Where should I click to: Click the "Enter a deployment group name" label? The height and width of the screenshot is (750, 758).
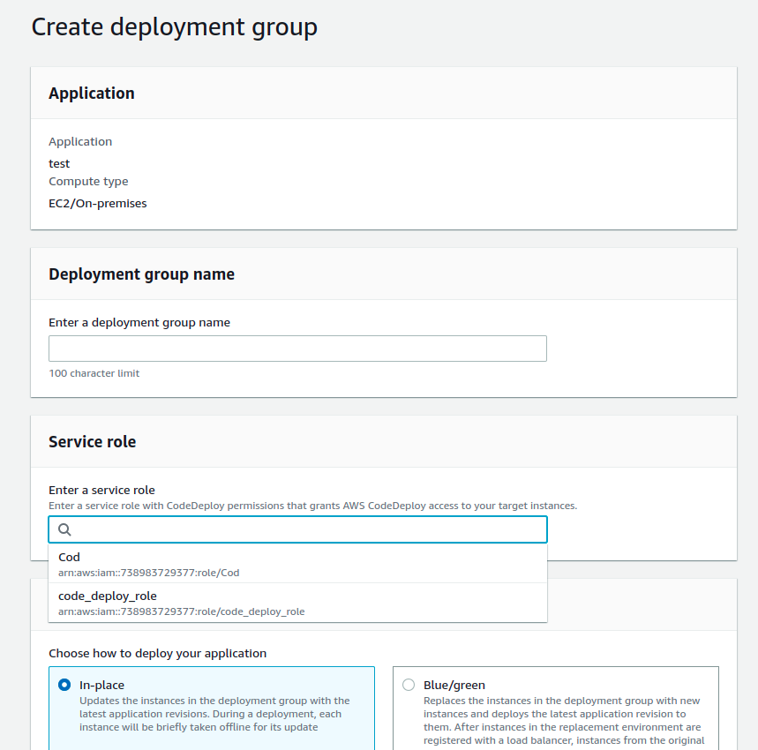139,323
